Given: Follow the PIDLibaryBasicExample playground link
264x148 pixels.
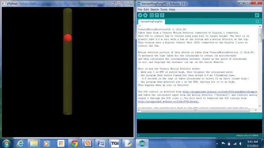Looking at the screenshot, I should (220, 91).
